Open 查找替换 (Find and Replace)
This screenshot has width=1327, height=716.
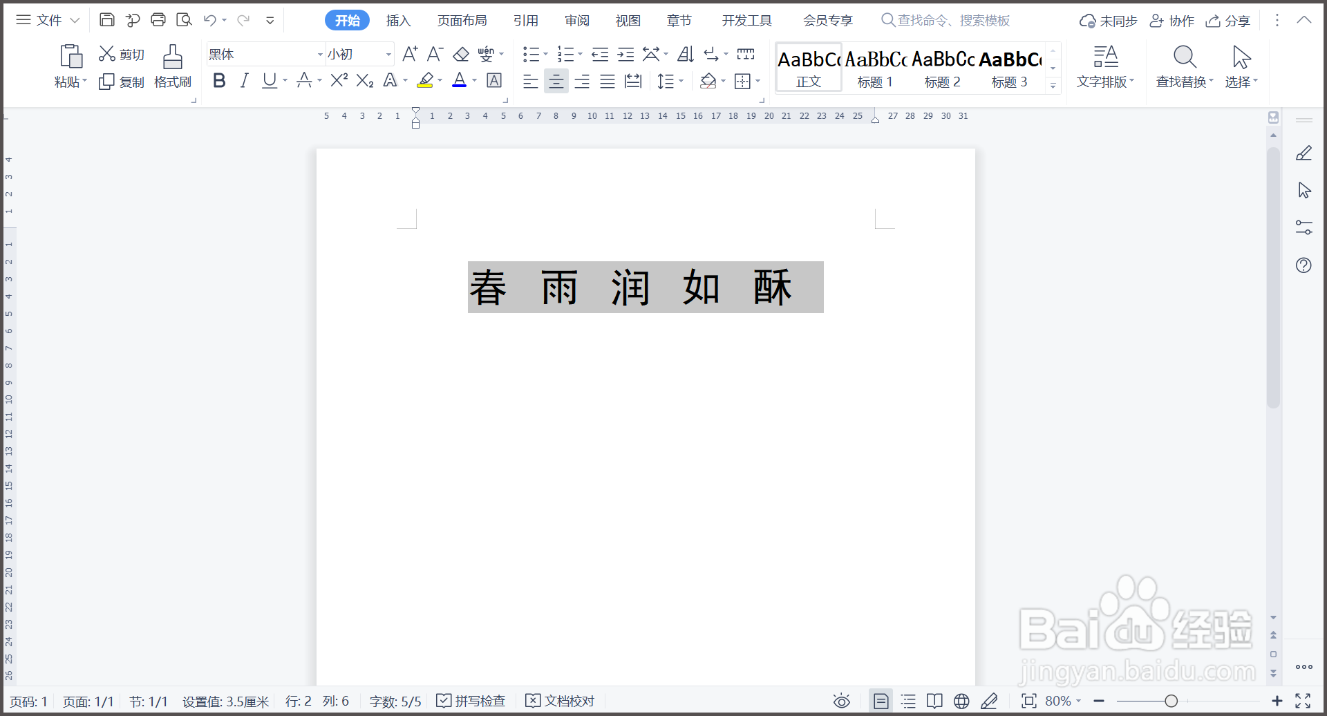click(x=1184, y=66)
